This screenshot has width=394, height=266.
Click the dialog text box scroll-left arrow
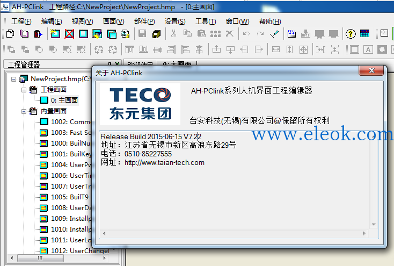click(x=104, y=234)
